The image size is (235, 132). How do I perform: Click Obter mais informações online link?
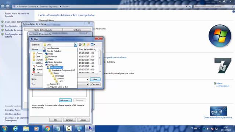click(218, 117)
